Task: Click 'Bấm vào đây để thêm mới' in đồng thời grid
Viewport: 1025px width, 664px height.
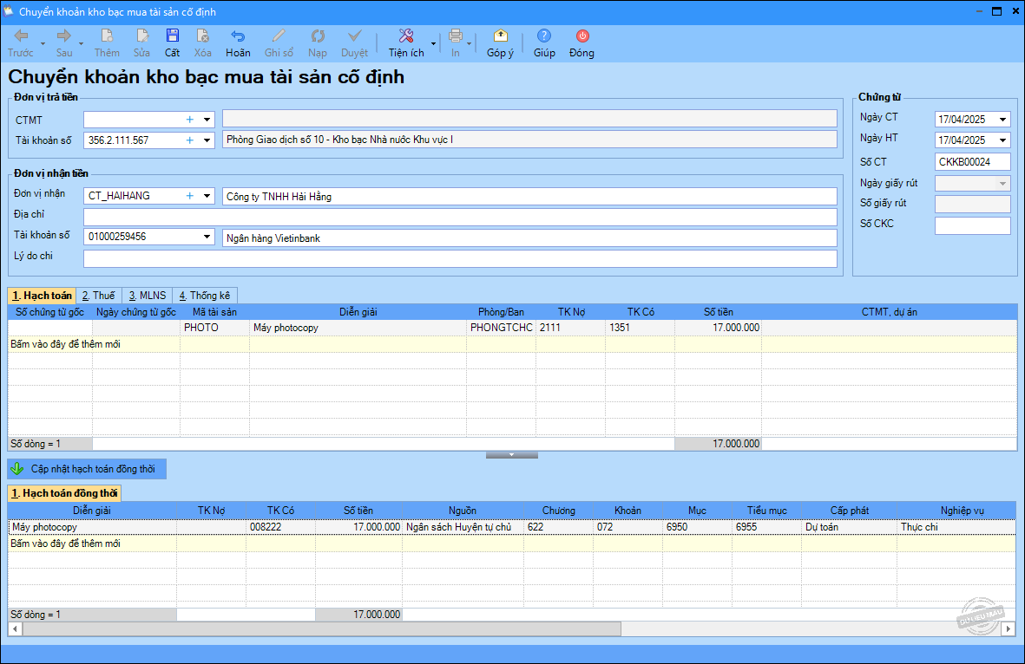Action: point(65,544)
